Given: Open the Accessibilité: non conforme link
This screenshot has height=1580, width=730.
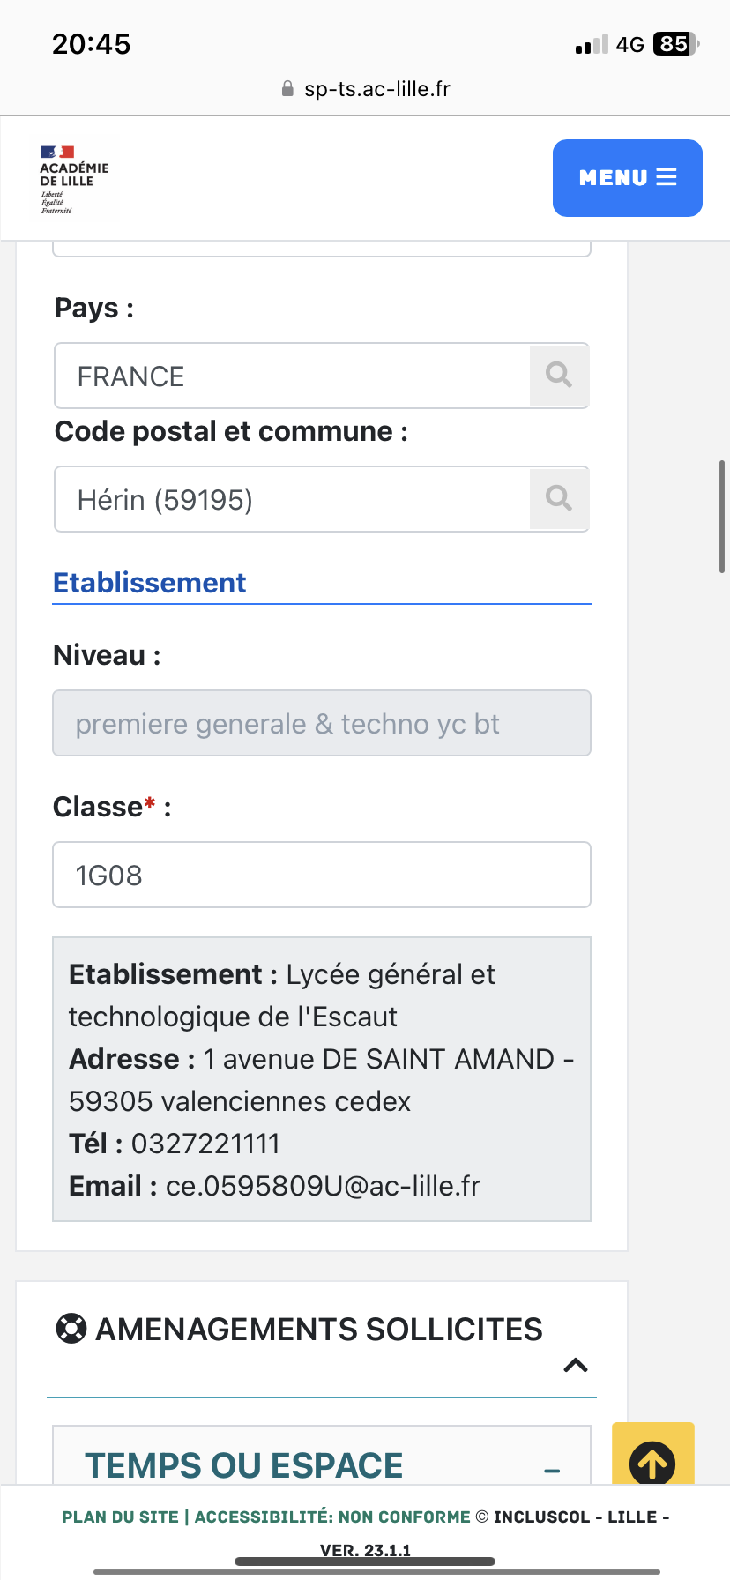Looking at the screenshot, I should click(x=332, y=1517).
